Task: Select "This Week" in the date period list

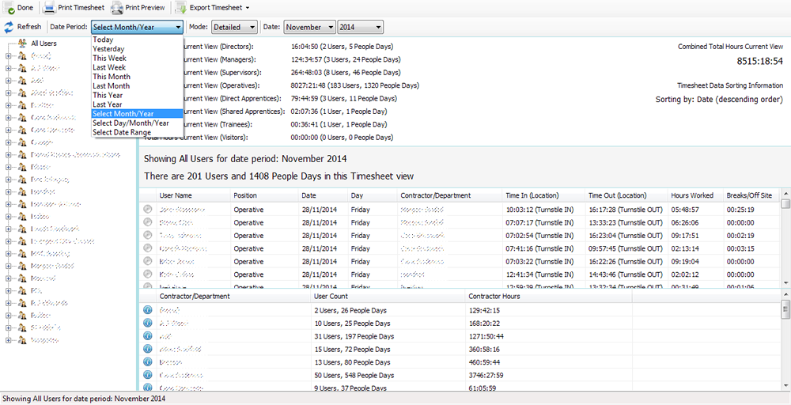Action: 109,59
